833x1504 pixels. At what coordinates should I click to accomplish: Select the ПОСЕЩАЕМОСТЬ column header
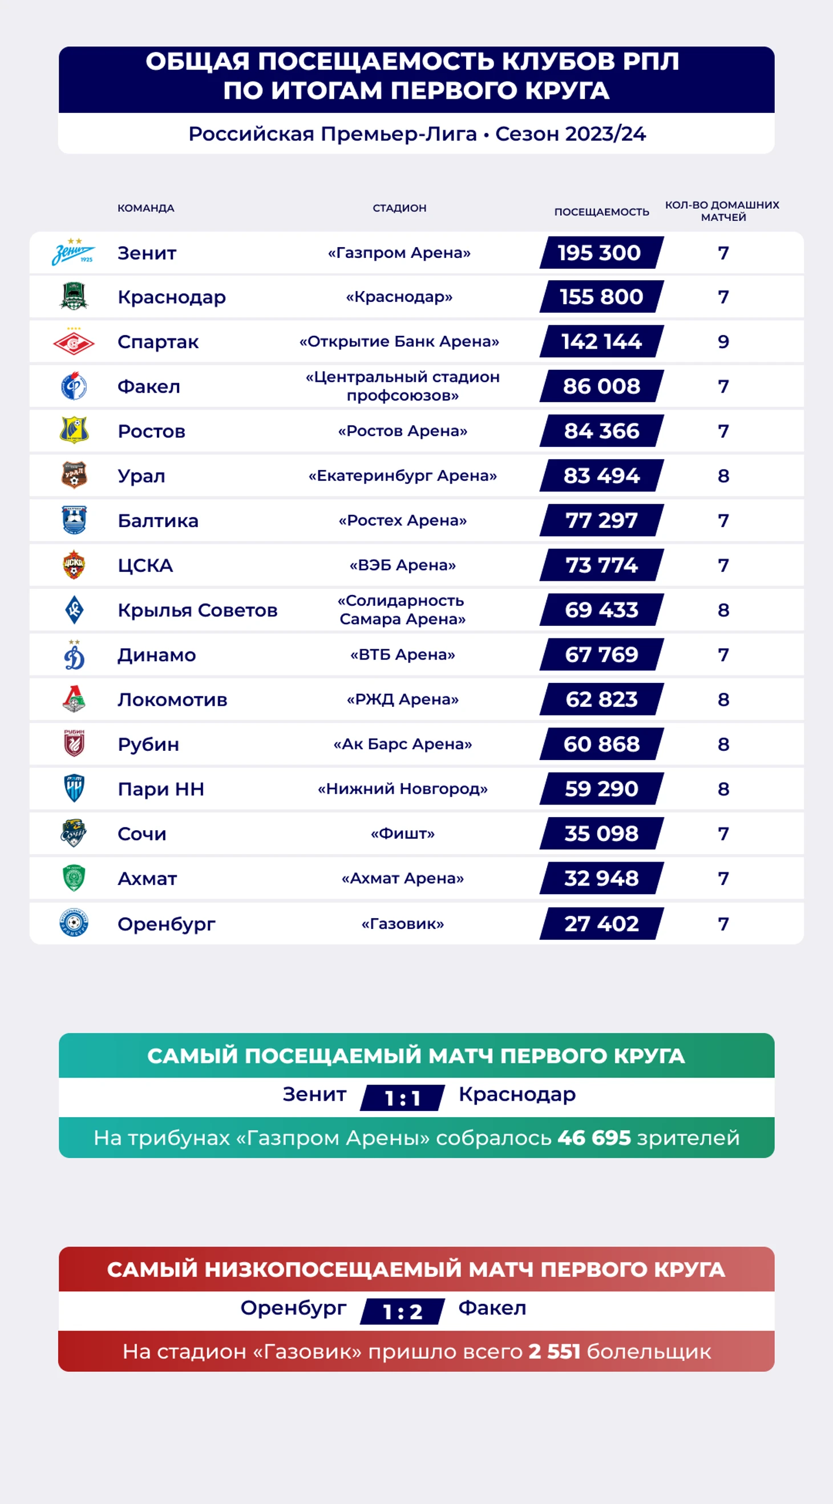click(x=601, y=212)
